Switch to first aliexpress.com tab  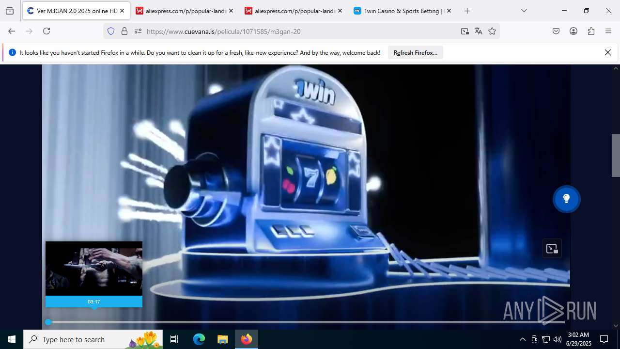click(185, 11)
